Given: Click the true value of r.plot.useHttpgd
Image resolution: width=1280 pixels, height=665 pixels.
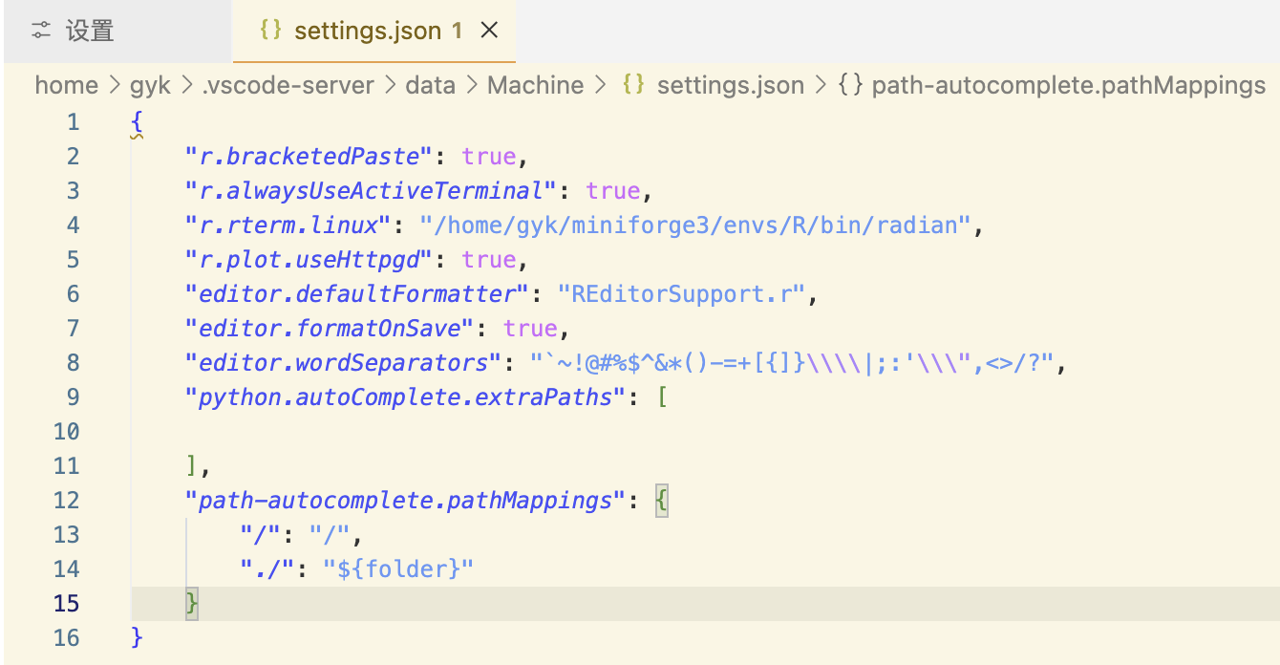Looking at the screenshot, I should tap(489, 260).
